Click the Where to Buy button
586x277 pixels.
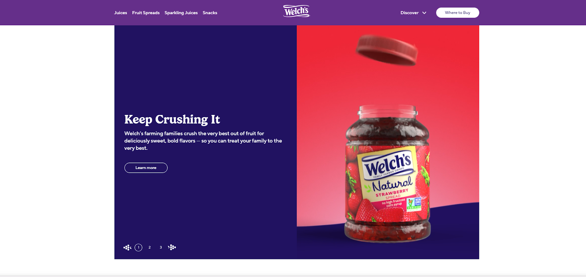[x=457, y=13]
